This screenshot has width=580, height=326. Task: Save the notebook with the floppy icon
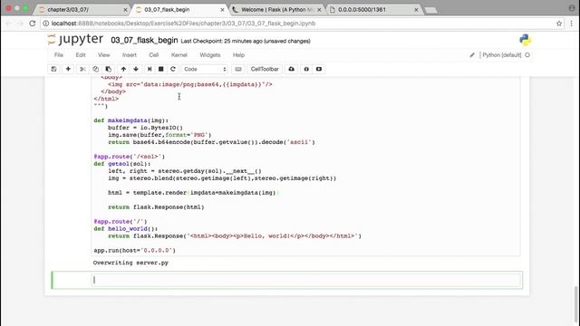click(x=54, y=69)
